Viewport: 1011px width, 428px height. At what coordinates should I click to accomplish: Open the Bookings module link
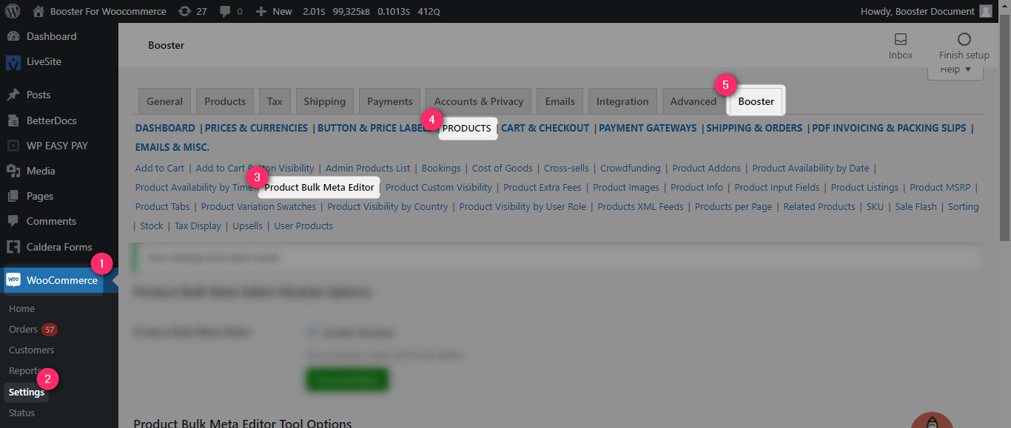coord(441,168)
